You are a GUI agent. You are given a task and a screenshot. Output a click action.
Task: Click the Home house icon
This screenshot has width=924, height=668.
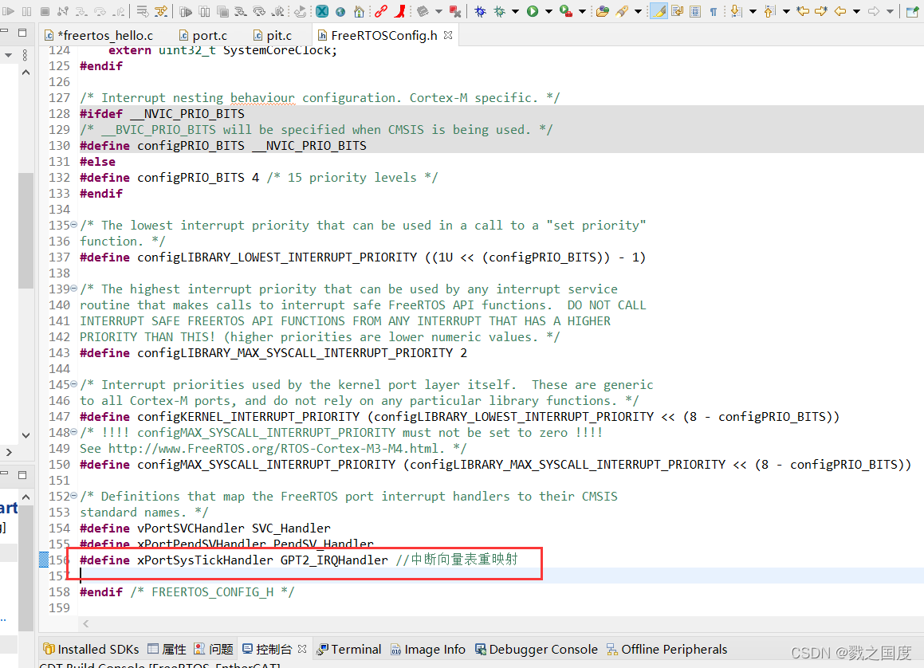point(359,11)
